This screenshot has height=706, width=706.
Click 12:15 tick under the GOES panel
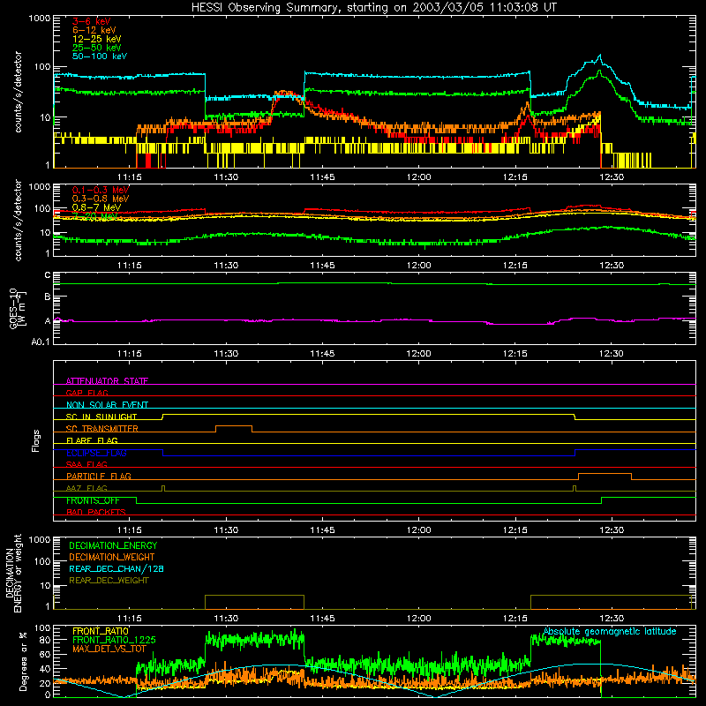515,354
